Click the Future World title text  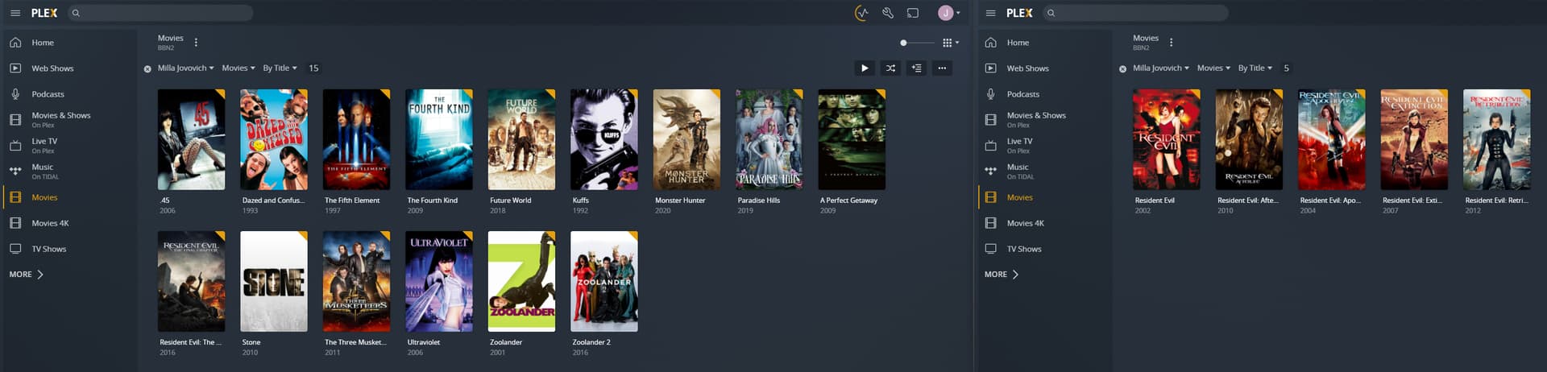(x=511, y=200)
